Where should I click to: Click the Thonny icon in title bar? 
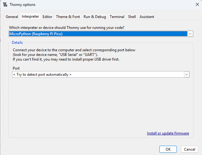point(5,5)
